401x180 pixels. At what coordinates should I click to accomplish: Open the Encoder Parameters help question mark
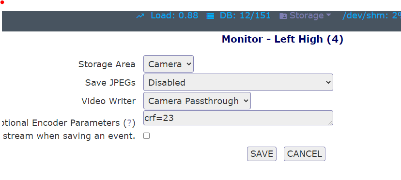(x=129, y=123)
